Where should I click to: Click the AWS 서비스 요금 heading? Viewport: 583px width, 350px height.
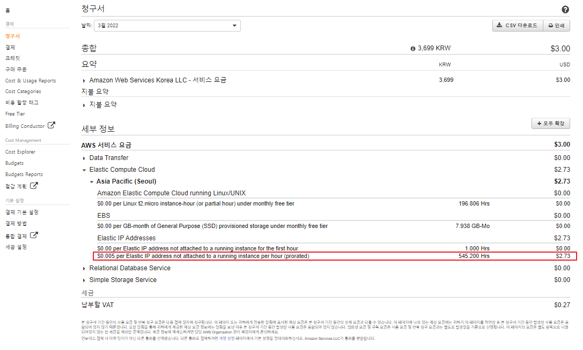point(106,145)
